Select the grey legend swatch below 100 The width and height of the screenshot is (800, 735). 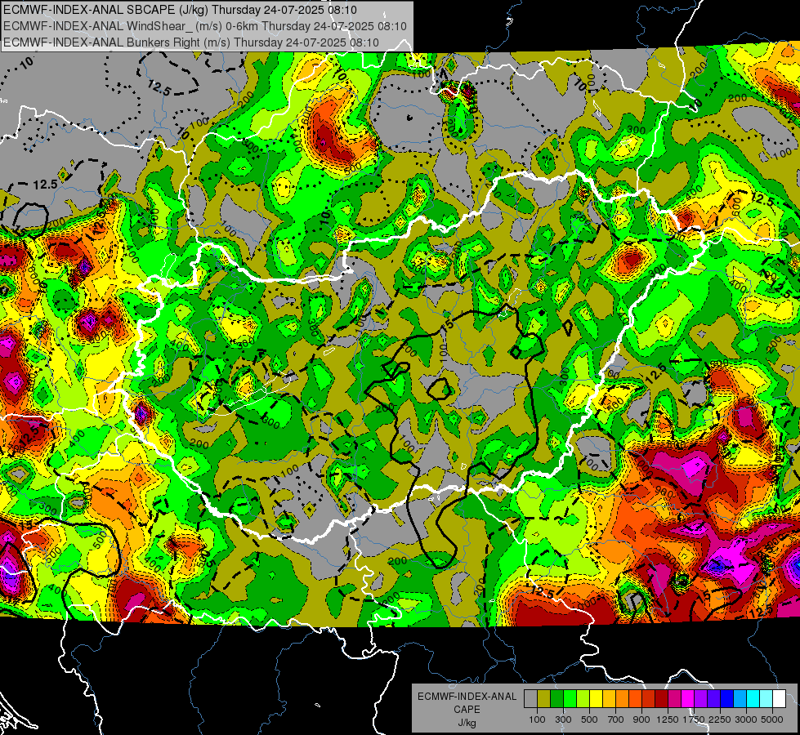pos(530,698)
